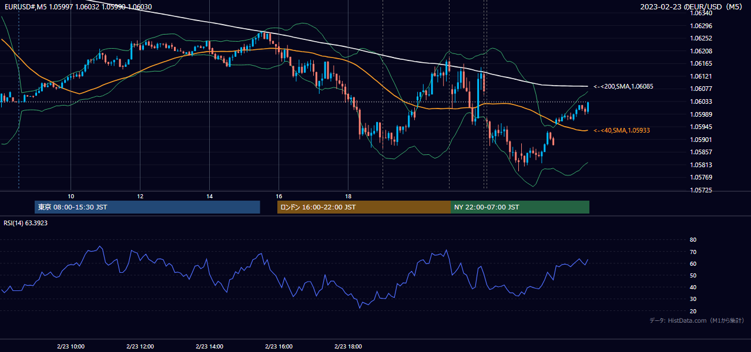The width and height of the screenshot is (751, 352).
Task: Click the 2/23 12:00 date label
Action: pos(140,346)
